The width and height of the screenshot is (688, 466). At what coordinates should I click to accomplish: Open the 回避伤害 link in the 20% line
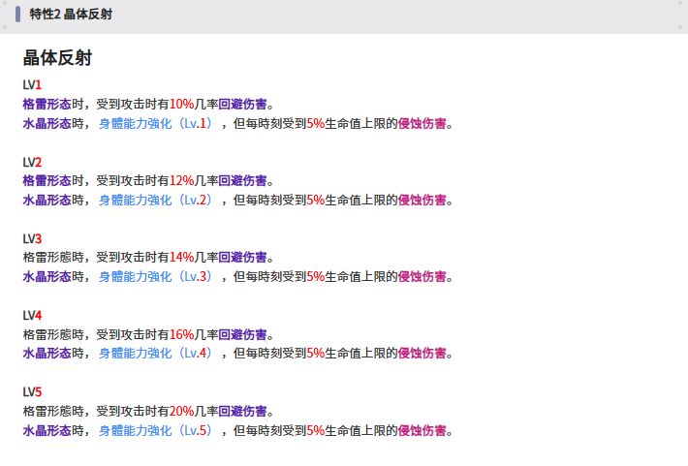pyautogui.click(x=242, y=411)
